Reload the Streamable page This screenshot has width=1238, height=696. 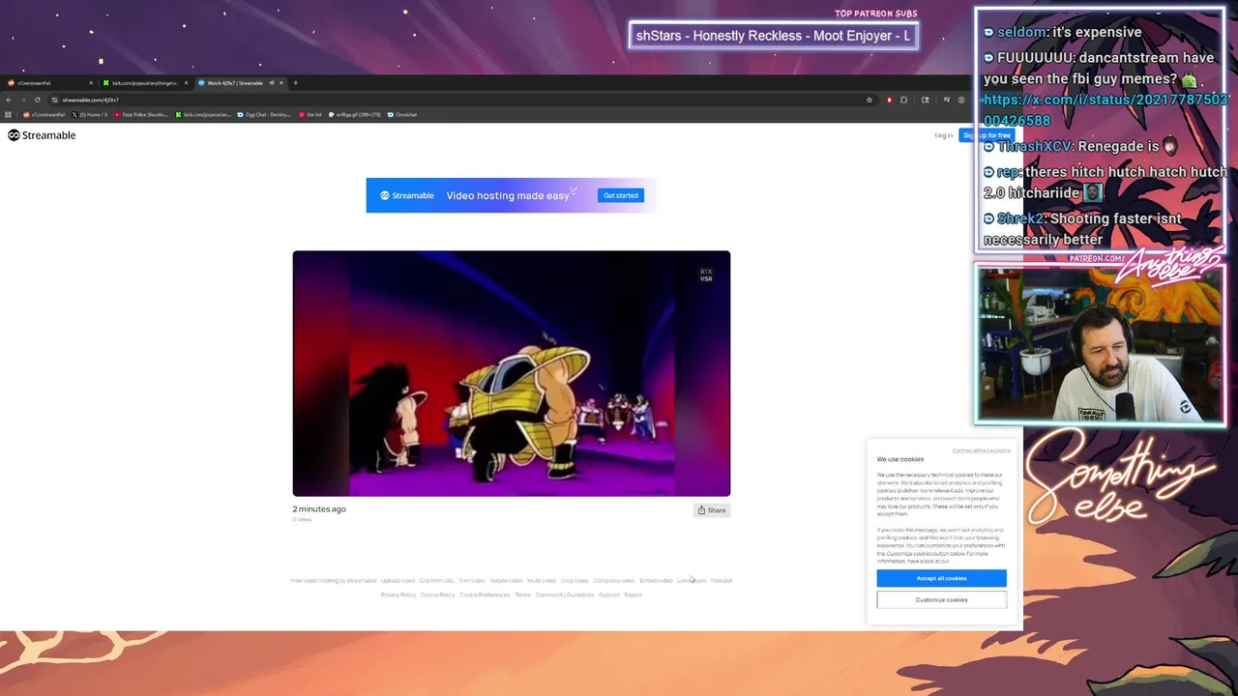[38, 100]
